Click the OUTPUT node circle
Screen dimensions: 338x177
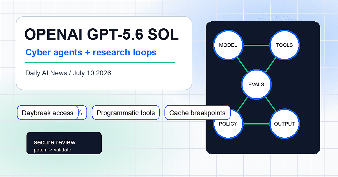(x=284, y=124)
